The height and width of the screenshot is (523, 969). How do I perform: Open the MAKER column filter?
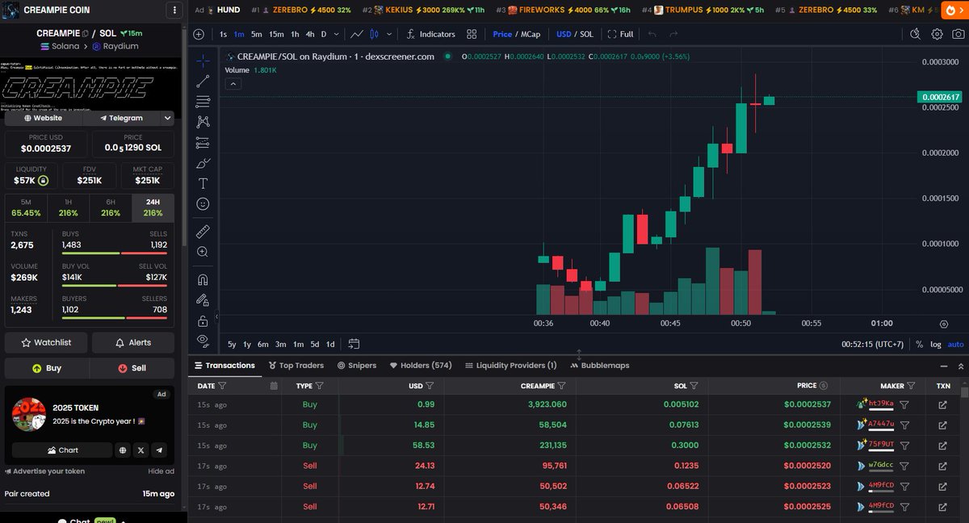[911, 386]
